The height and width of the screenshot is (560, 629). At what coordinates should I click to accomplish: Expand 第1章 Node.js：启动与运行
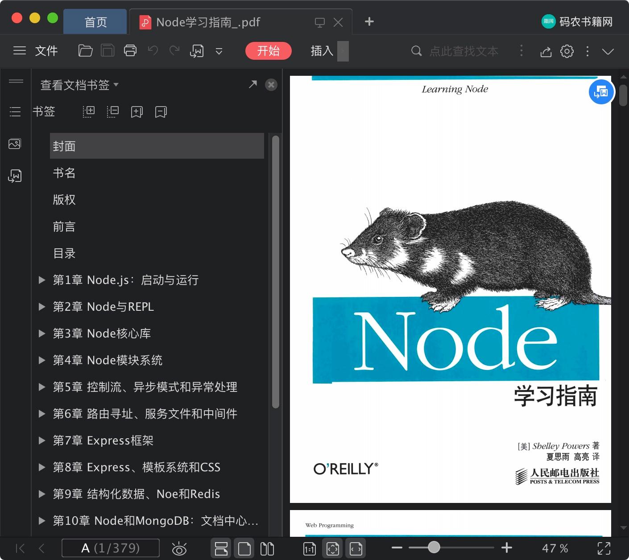pyautogui.click(x=42, y=280)
